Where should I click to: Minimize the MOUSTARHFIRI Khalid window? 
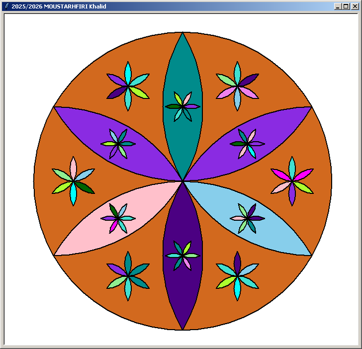(x=338, y=6)
